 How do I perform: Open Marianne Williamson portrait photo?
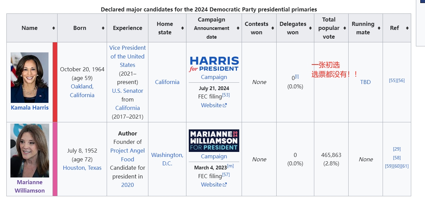(30, 151)
